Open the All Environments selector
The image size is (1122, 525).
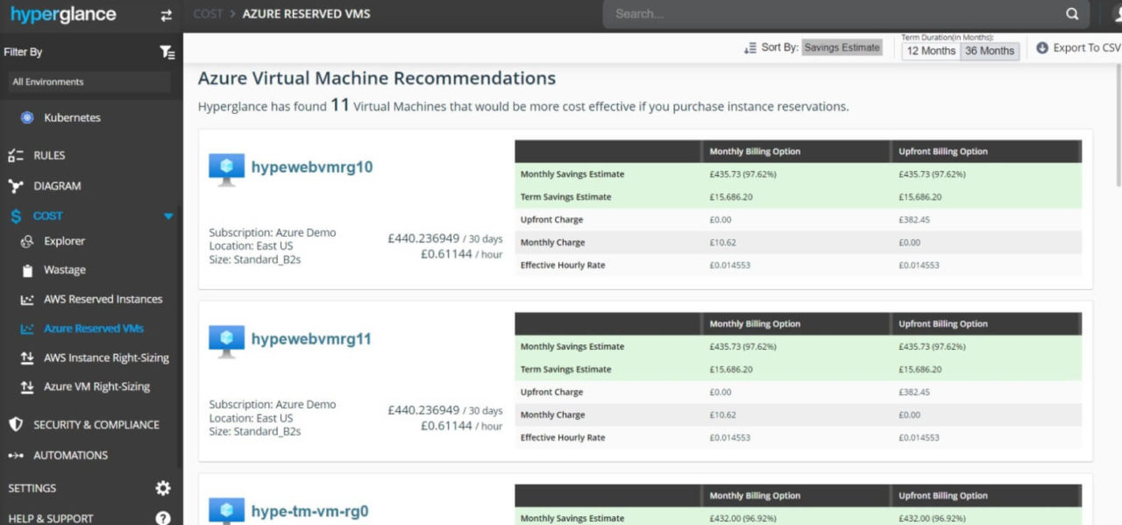[x=86, y=82]
